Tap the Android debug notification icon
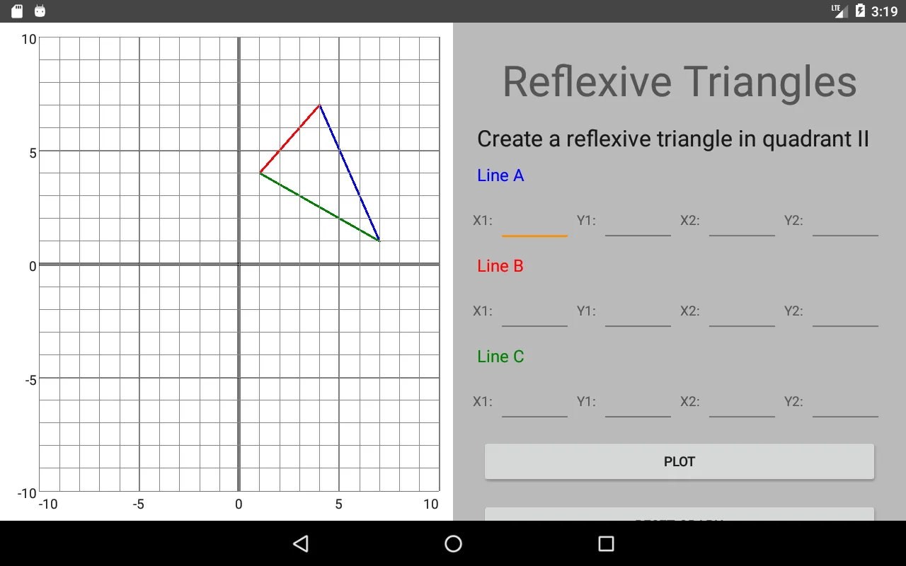This screenshot has height=566, width=906. [x=40, y=11]
